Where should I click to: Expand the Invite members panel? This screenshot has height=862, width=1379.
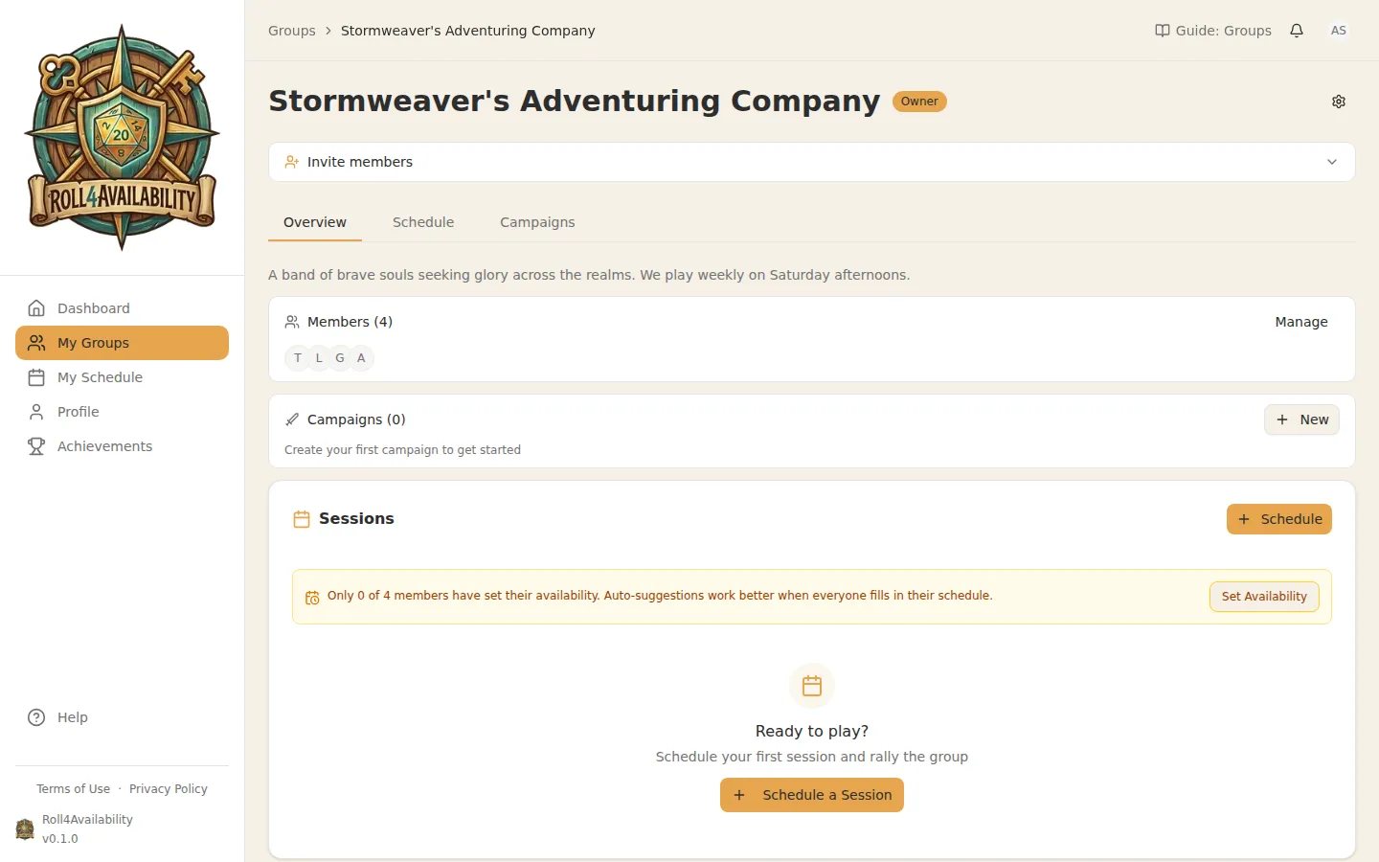tap(360, 162)
